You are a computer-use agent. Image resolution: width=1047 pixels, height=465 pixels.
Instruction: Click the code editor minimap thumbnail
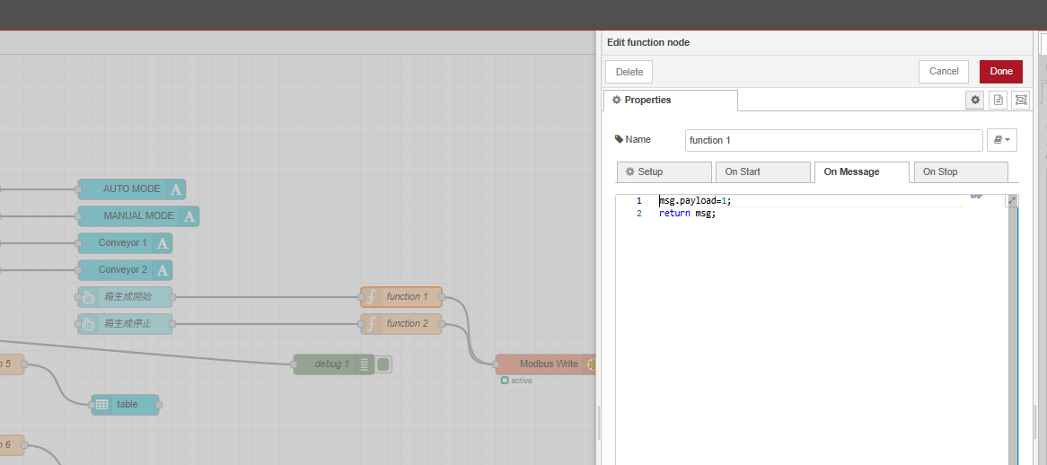[976, 196]
